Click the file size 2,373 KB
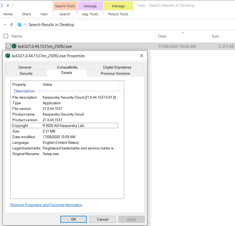The image size is (235, 226). point(226,46)
